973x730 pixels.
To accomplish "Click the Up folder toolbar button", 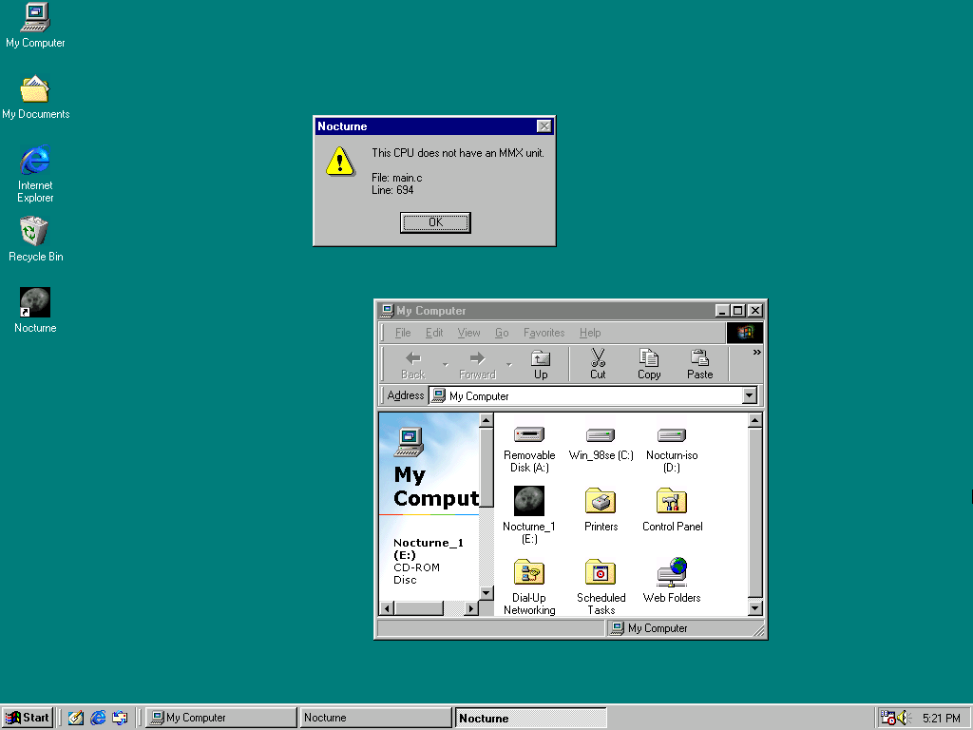I will pyautogui.click(x=541, y=364).
